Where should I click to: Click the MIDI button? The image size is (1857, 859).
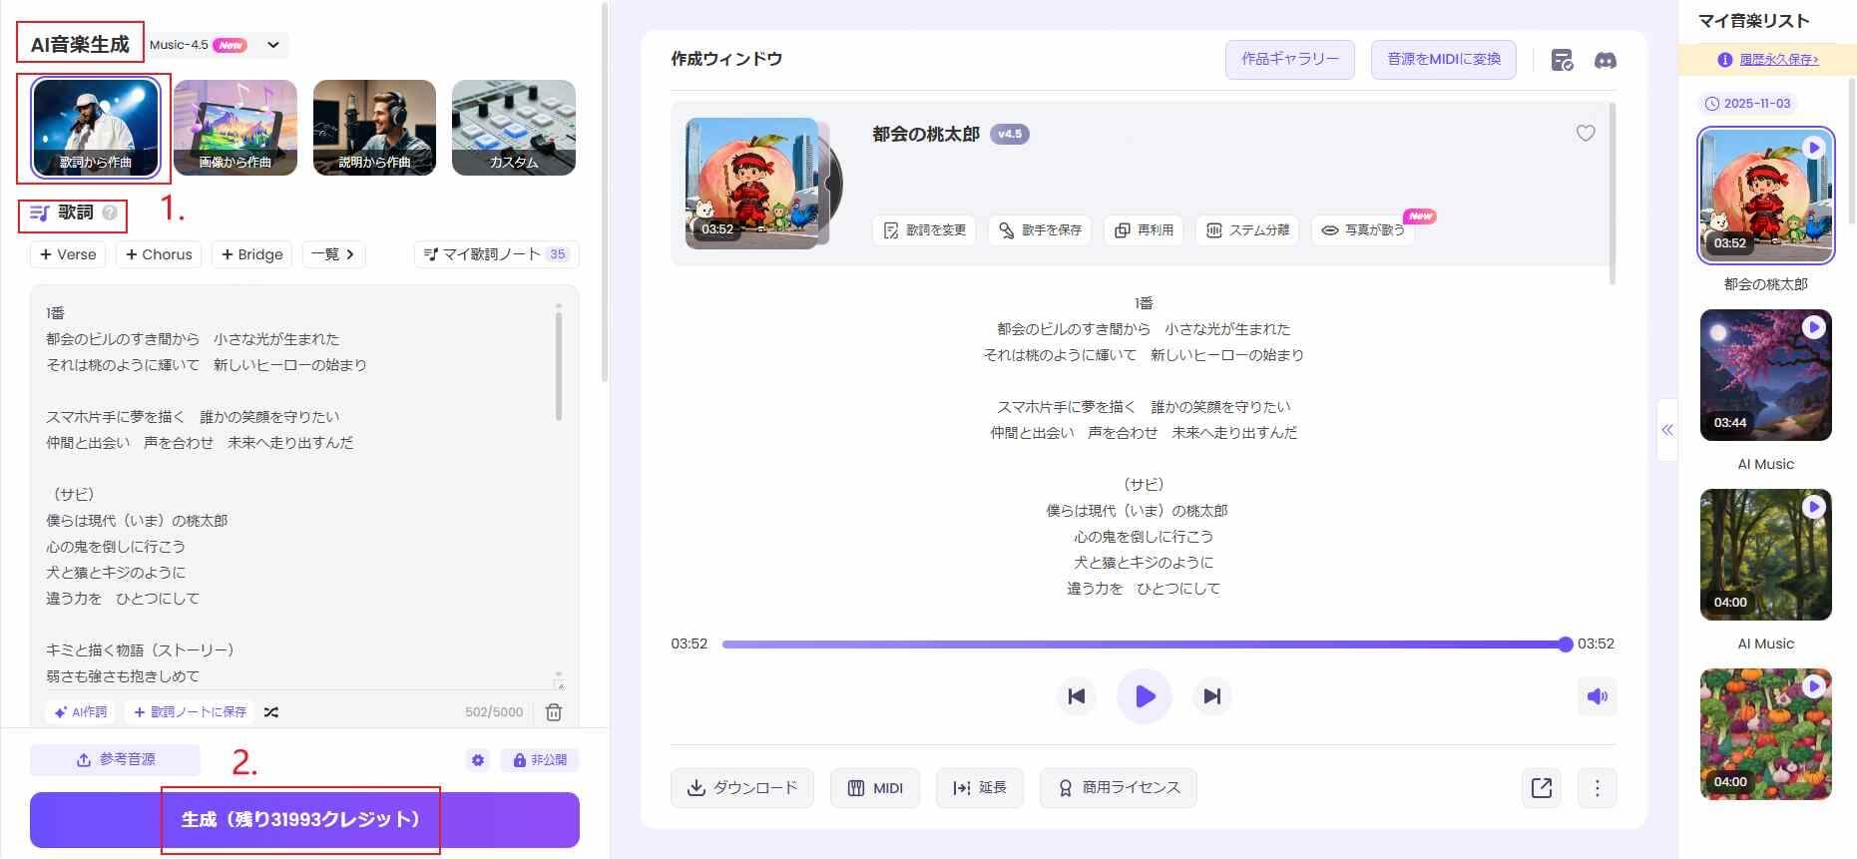point(875,788)
